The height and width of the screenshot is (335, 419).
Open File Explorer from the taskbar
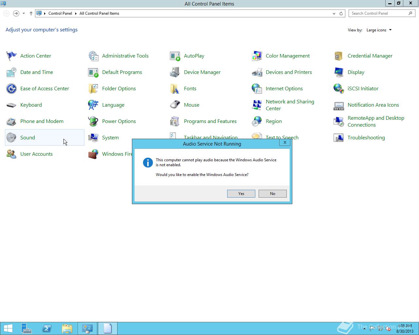(67, 328)
